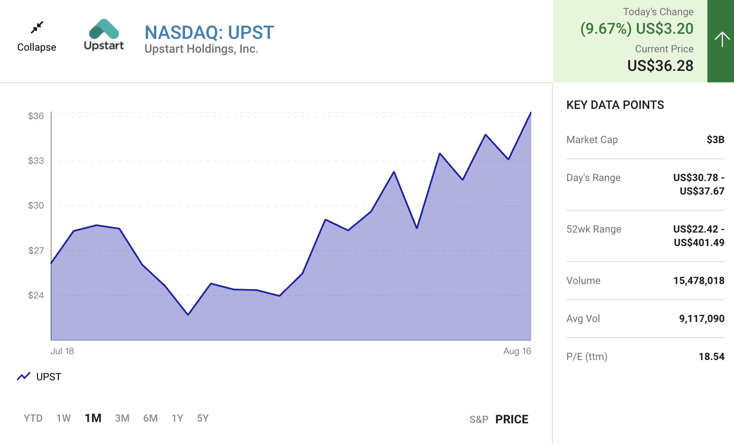
Task: Click the Market Cap data row
Action: [645, 140]
